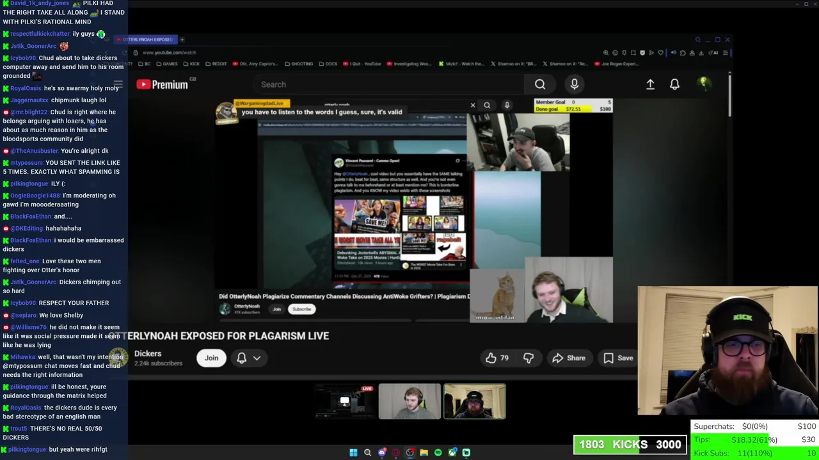Activate YouTube voice search microphone
The width and height of the screenshot is (819, 460).
coord(575,84)
